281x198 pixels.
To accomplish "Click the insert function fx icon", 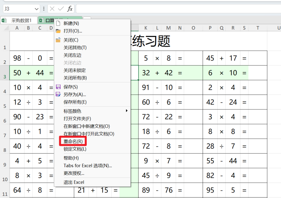I will [x=70, y=9].
